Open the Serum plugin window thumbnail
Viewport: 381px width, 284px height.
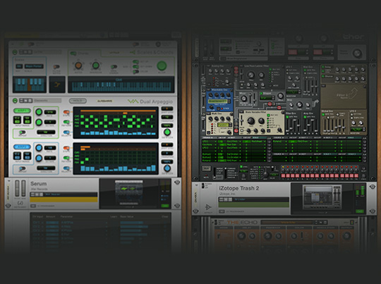pyautogui.click(x=129, y=194)
